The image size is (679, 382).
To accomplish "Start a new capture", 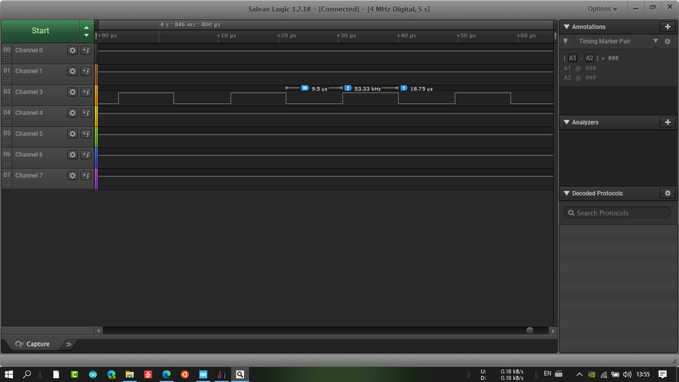I will click(x=40, y=31).
